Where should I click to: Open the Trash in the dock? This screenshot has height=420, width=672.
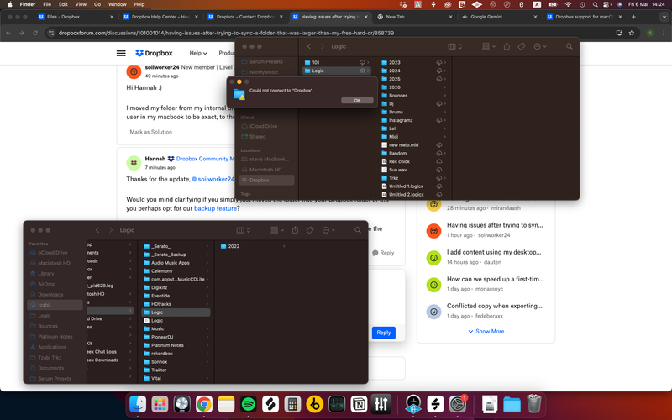[x=534, y=404]
